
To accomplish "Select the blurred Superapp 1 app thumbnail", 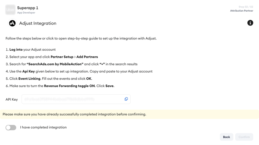I will coord(10,10).
